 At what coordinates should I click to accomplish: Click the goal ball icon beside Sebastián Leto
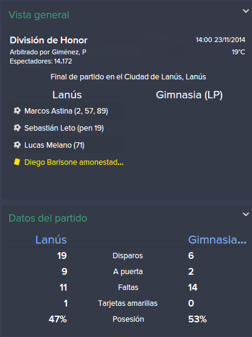click(17, 128)
